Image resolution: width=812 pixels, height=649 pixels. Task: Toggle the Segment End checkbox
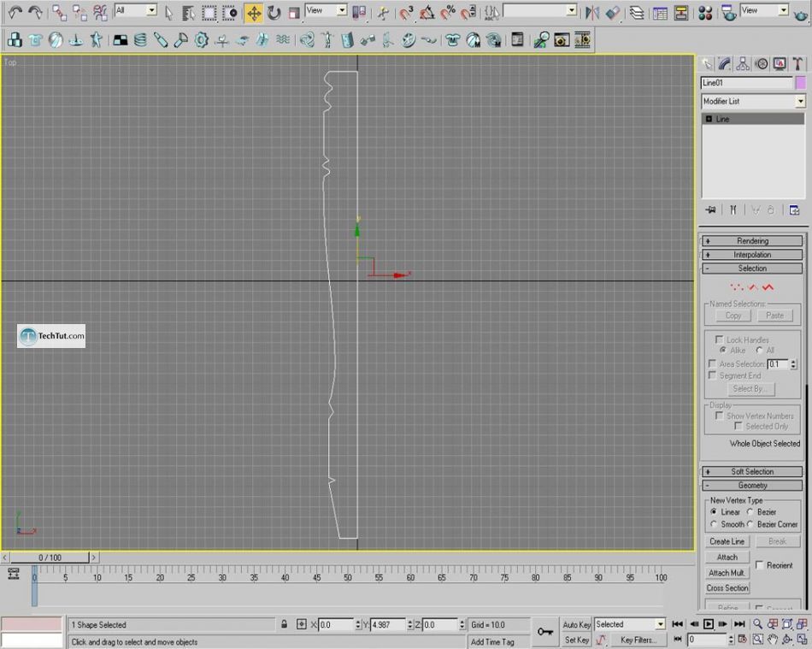pos(712,375)
